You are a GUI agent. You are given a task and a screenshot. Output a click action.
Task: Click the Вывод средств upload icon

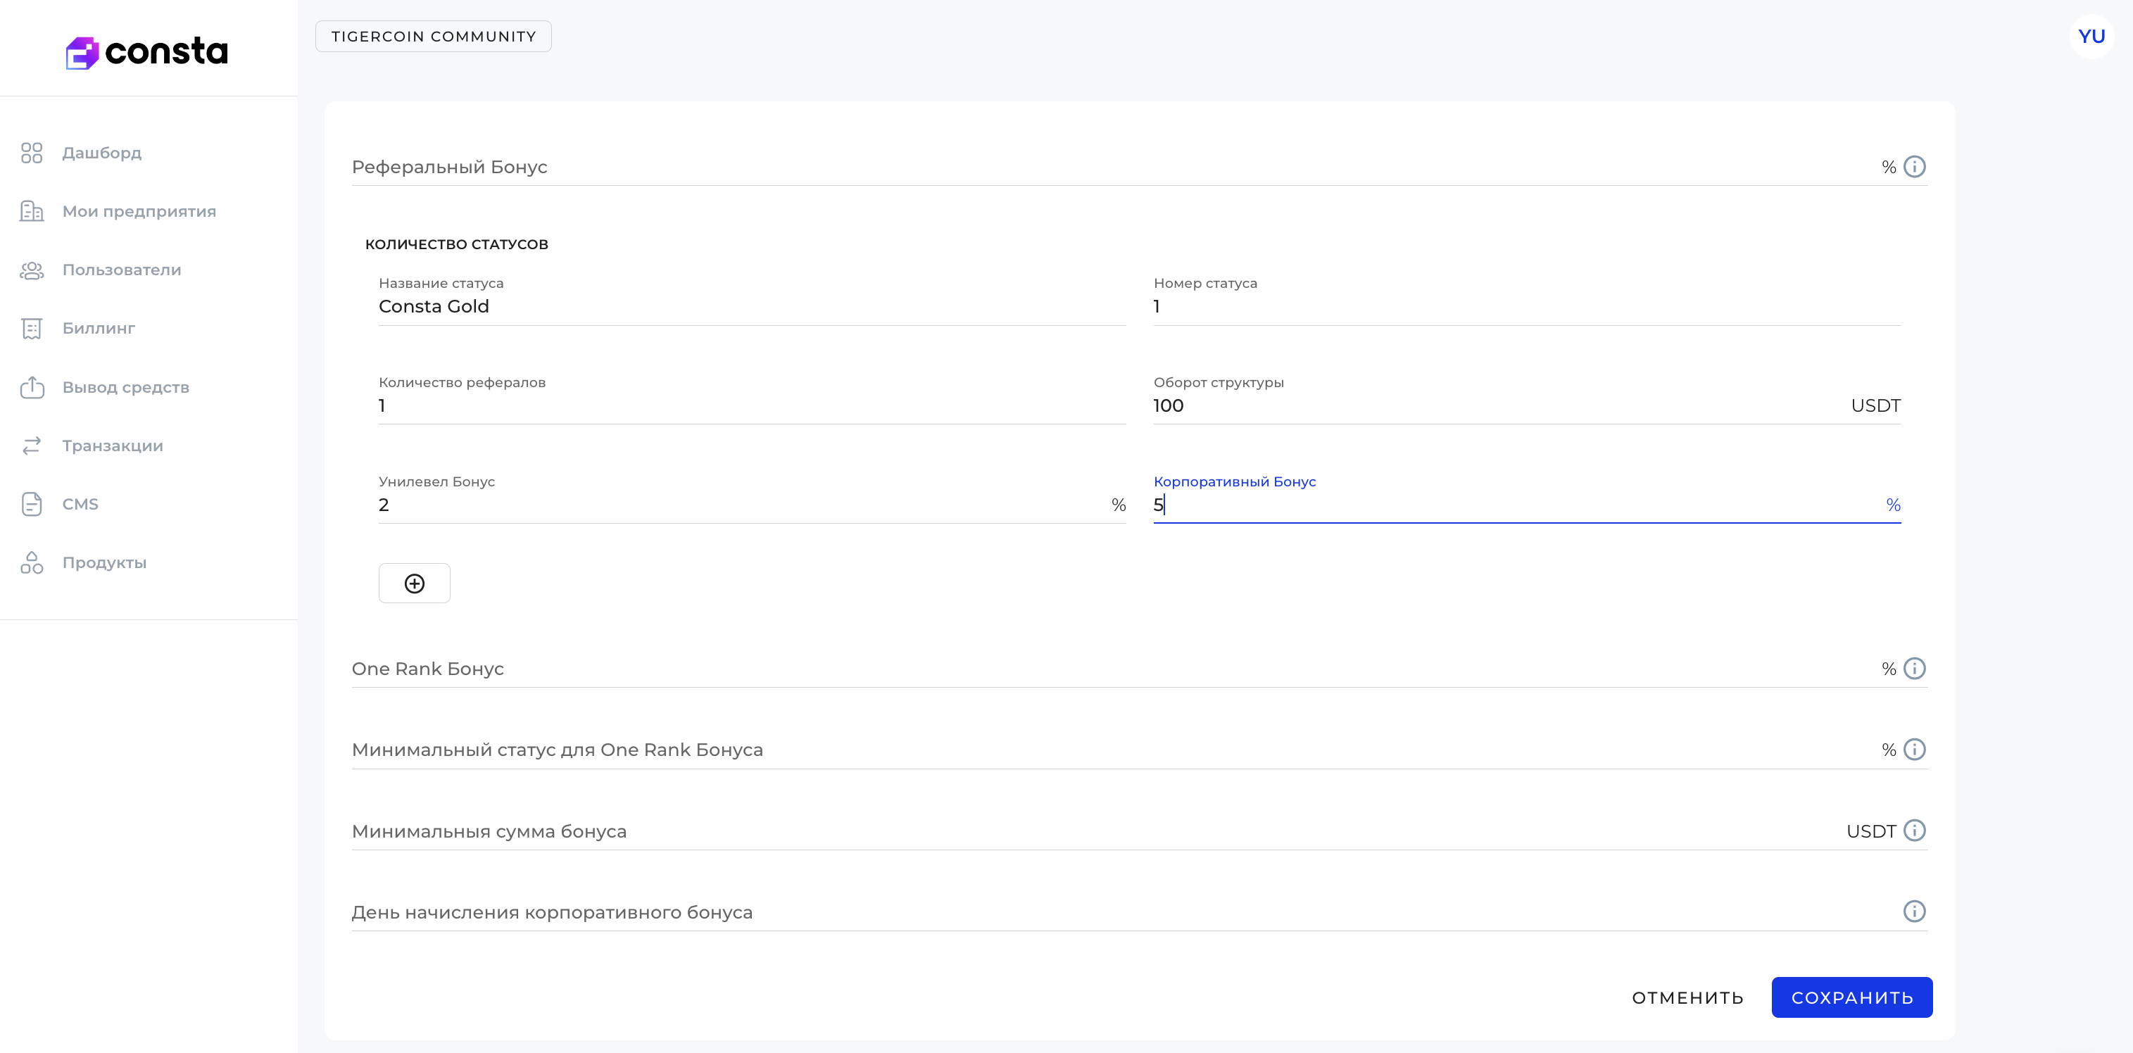[x=32, y=386]
